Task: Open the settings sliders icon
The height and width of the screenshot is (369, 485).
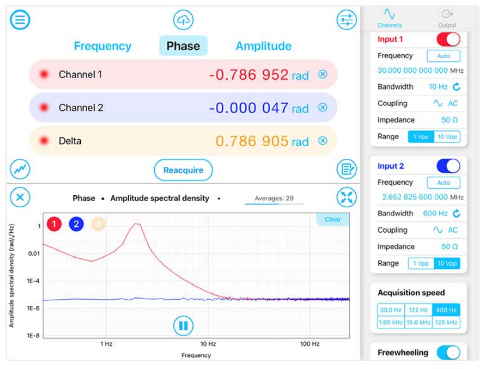Action: click(x=346, y=20)
